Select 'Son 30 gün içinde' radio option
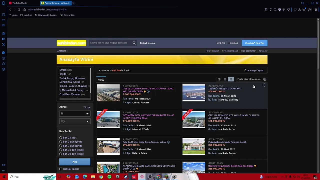This screenshot has width=320, height=180. [x=60, y=154]
